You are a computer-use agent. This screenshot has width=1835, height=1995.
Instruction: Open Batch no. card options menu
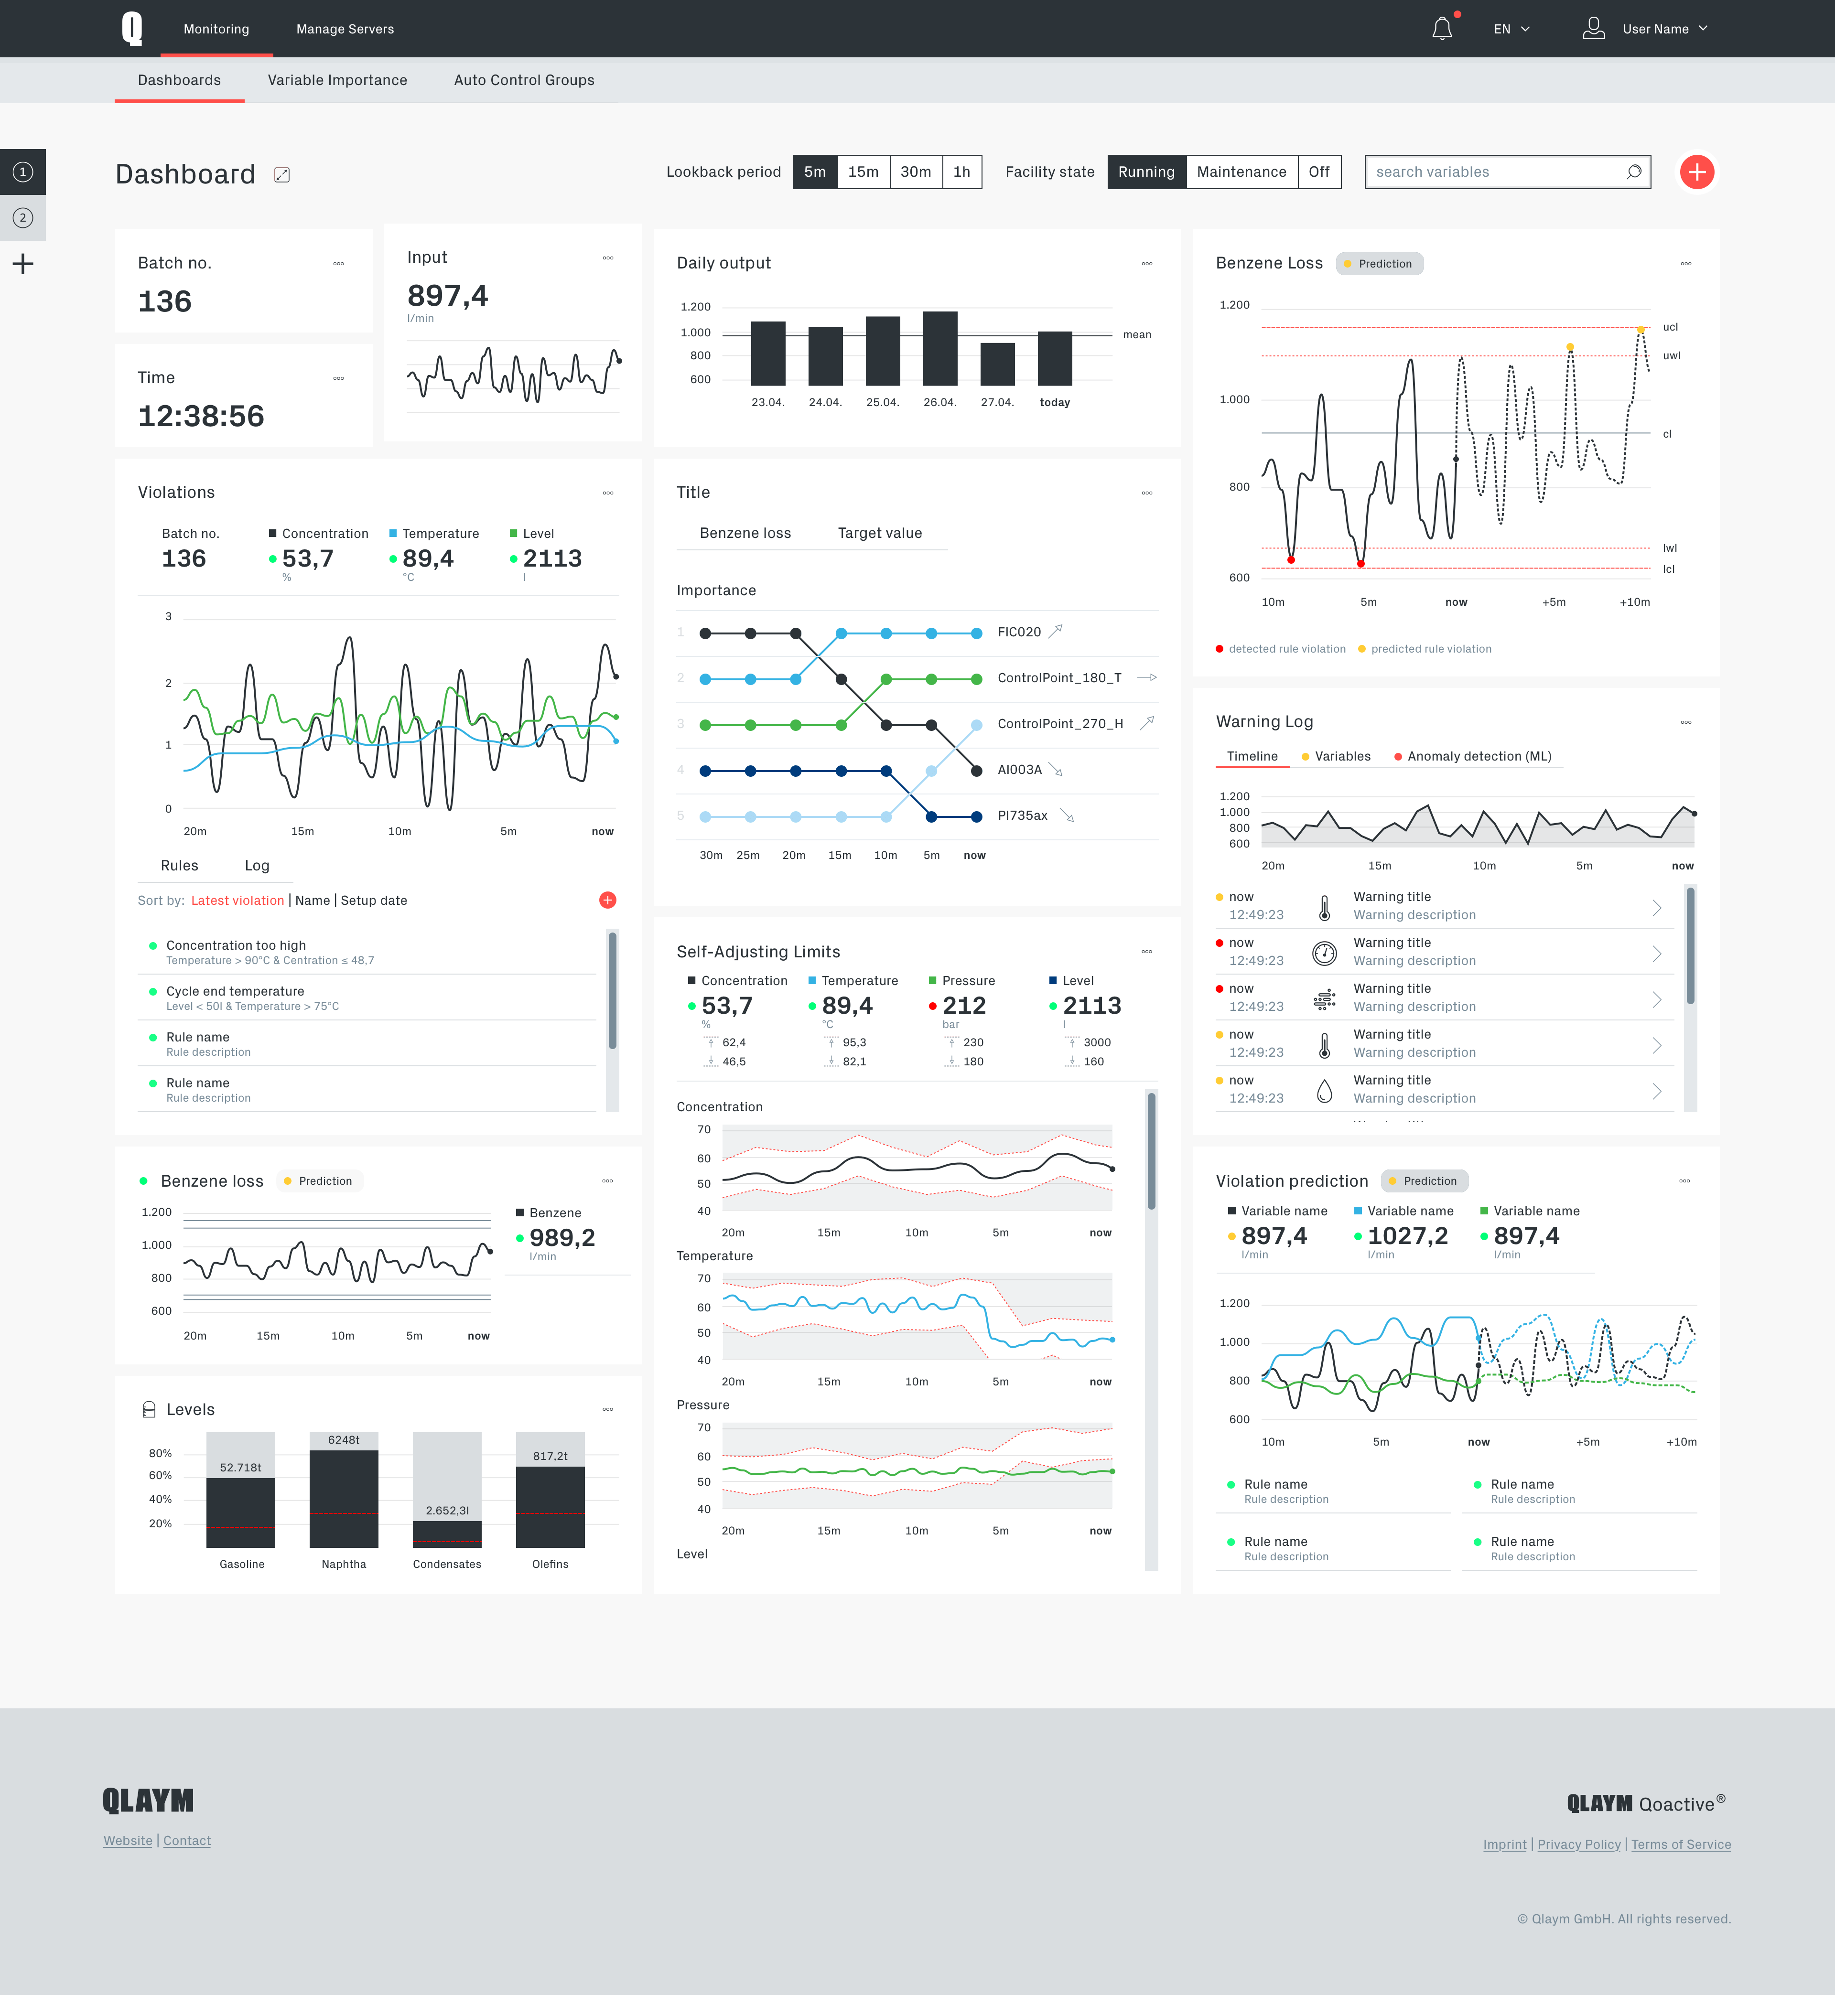pos(339,264)
